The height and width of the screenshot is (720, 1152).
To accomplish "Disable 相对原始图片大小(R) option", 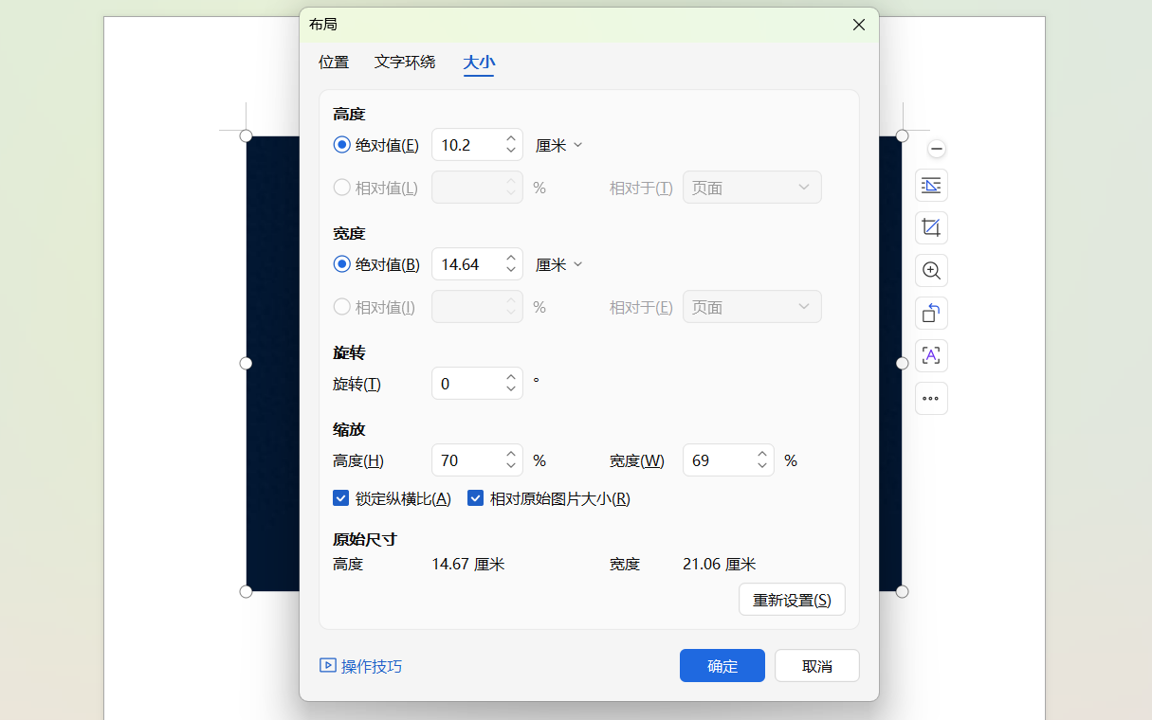I will point(475,497).
